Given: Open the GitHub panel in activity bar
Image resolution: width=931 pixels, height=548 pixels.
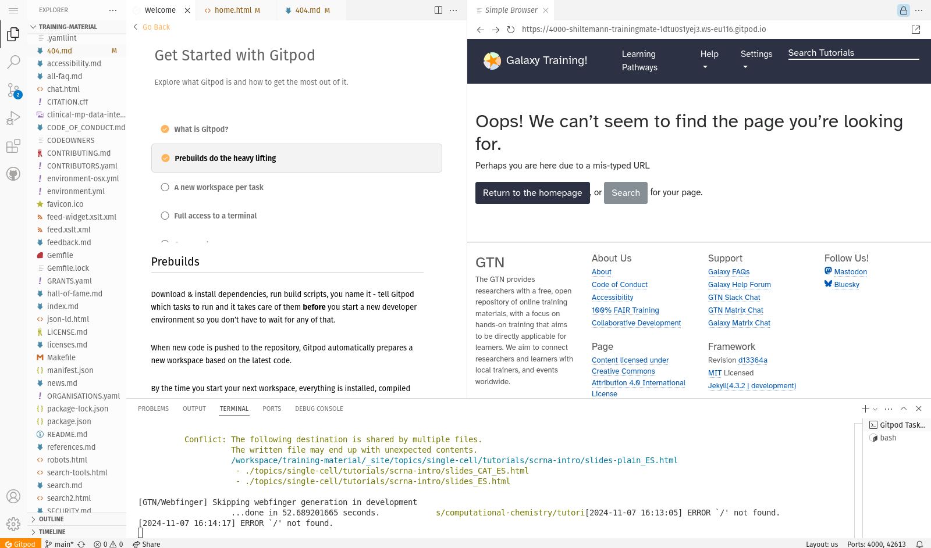Looking at the screenshot, I should (x=13, y=174).
